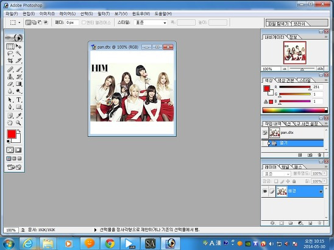334x250 pixels.
Task: Open the History panel flyout menu
Action: 326,123
